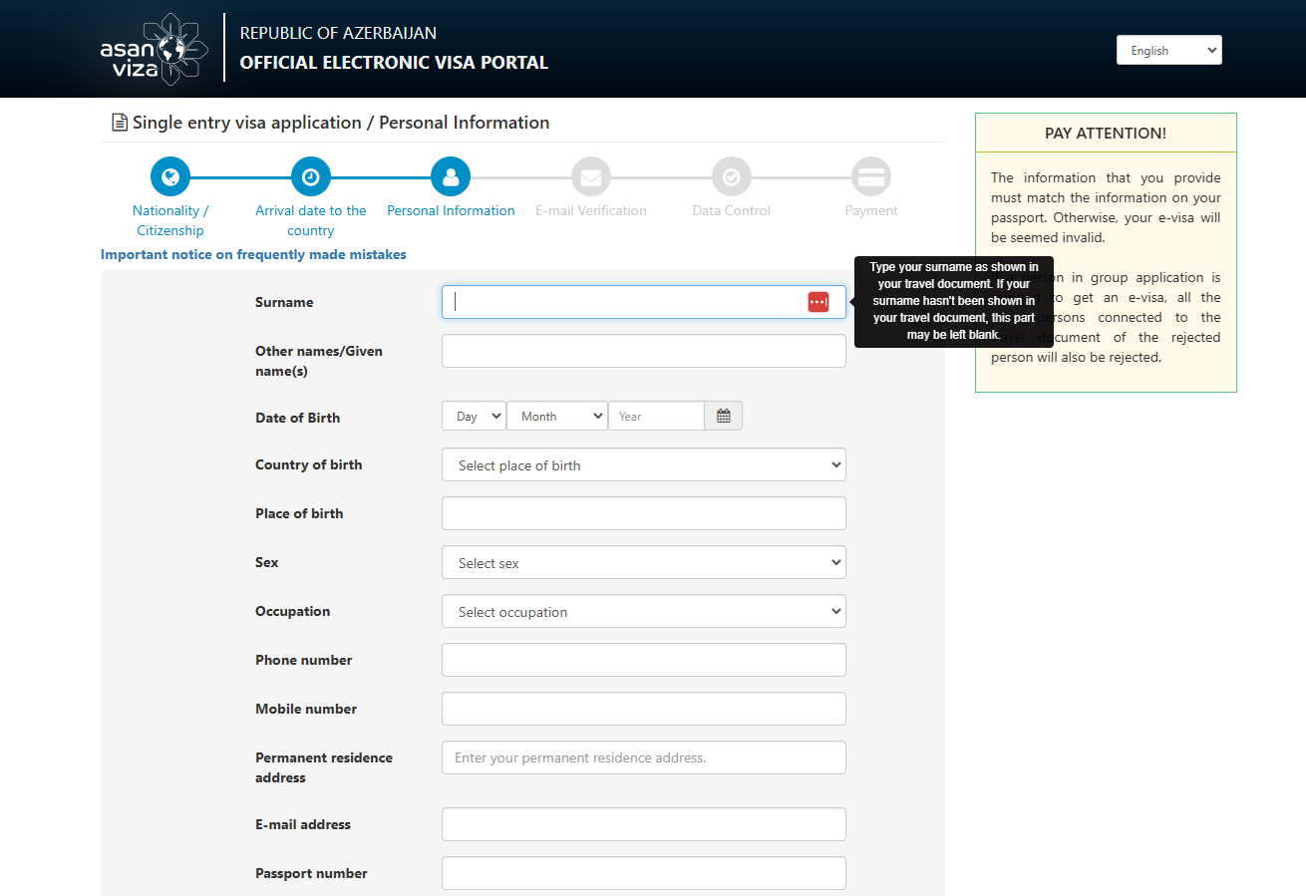Image resolution: width=1306 pixels, height=896 pixels.
Task: Click the Place of birth input field
Action: pyautogui.click(x=644, y=513)
